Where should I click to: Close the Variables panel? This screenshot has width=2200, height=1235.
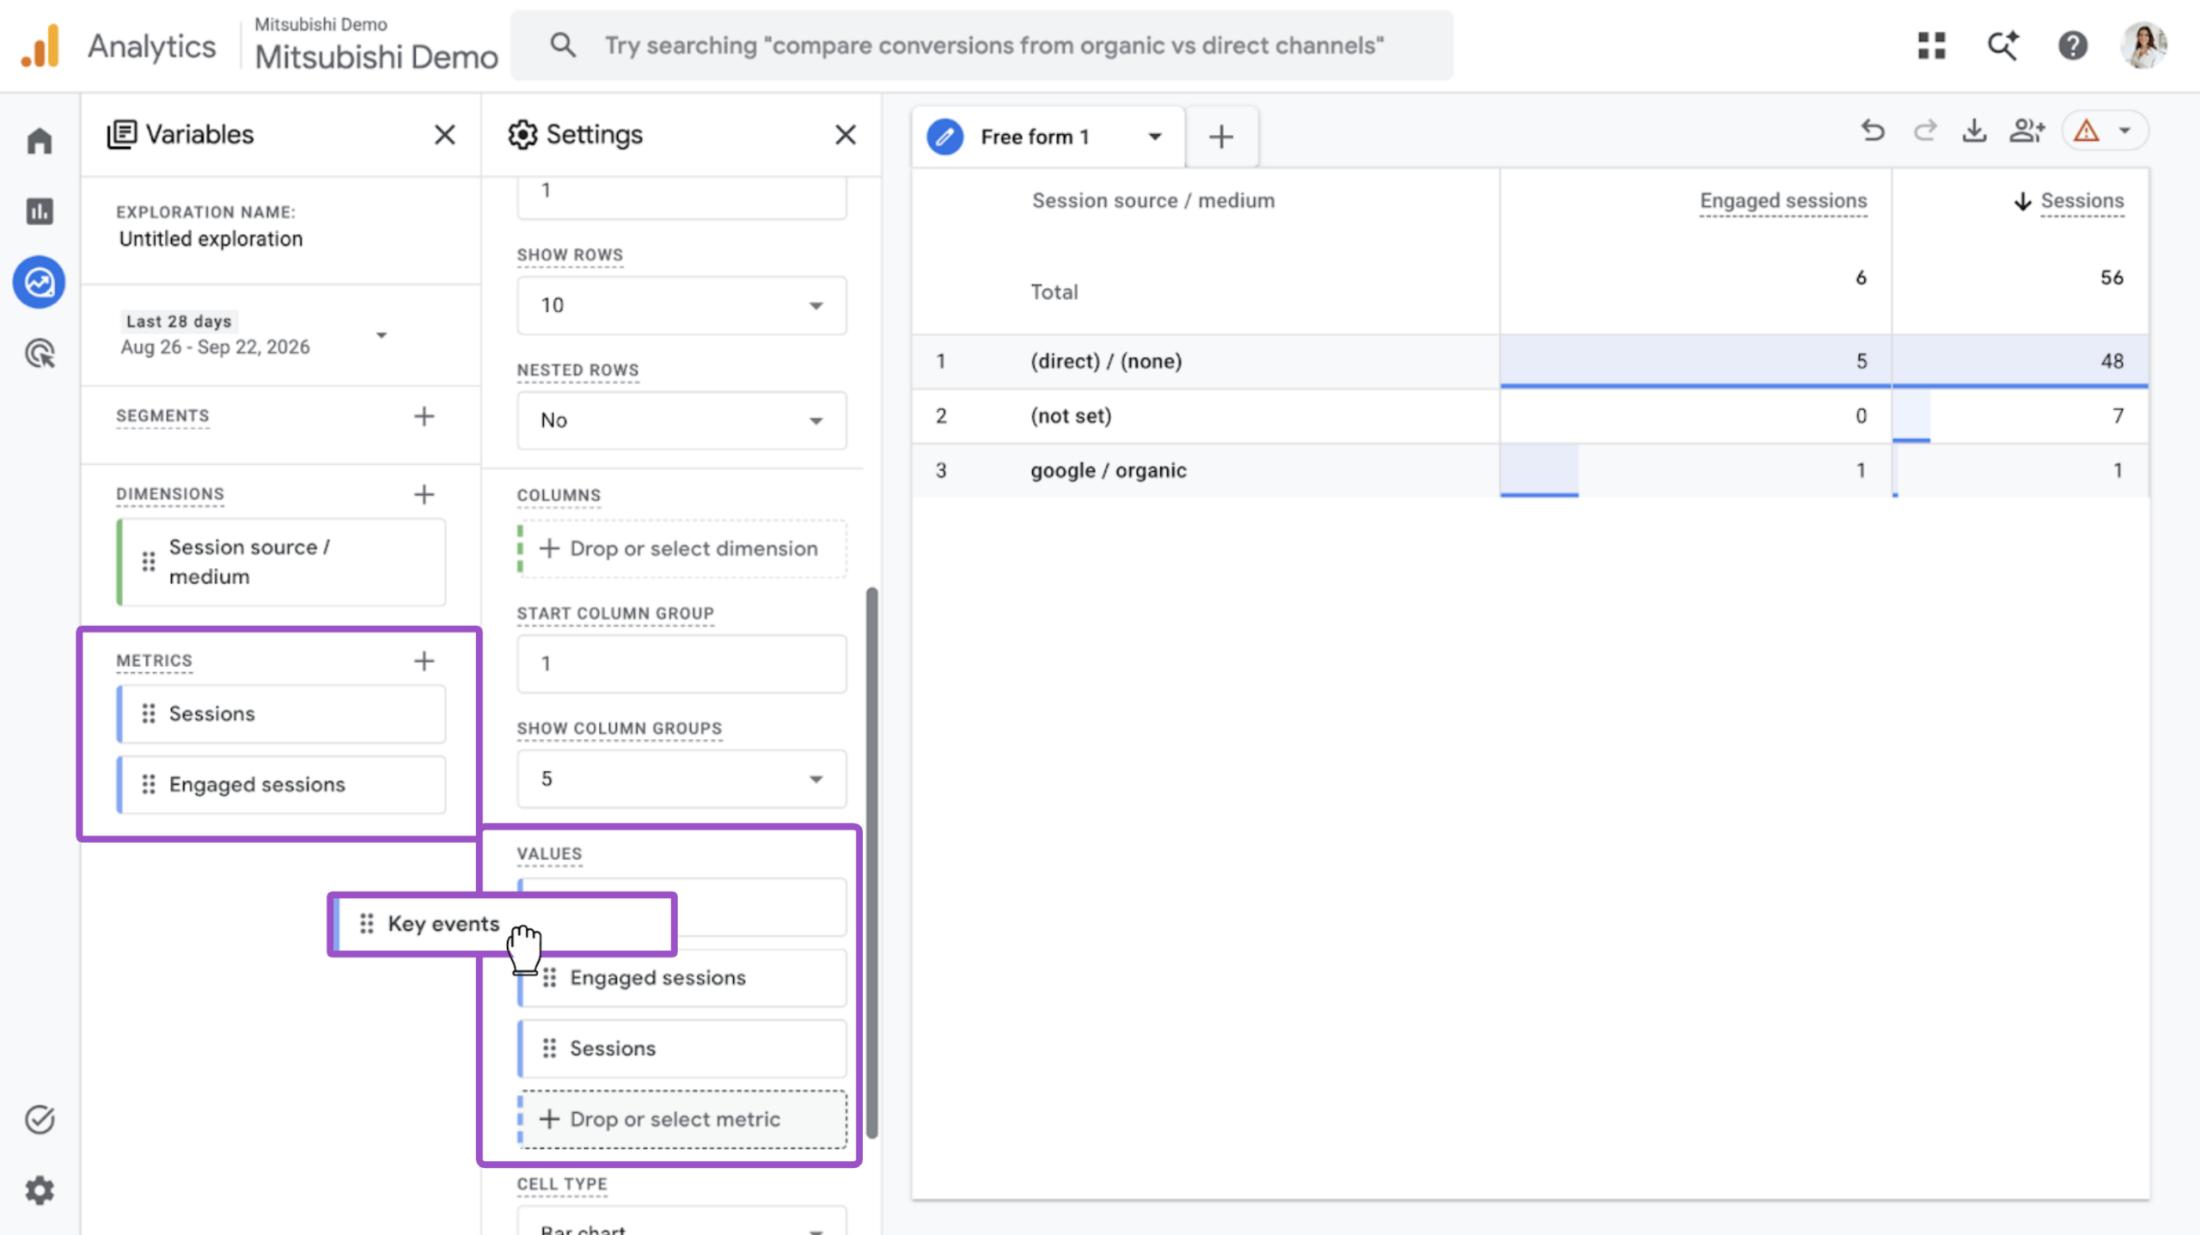(x=444, y=134)
